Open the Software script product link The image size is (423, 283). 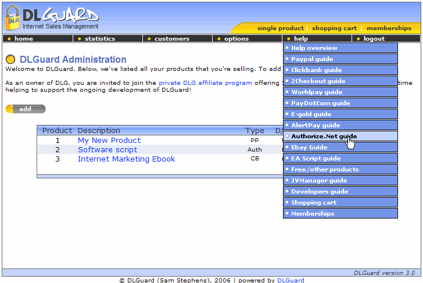point(107,150)
